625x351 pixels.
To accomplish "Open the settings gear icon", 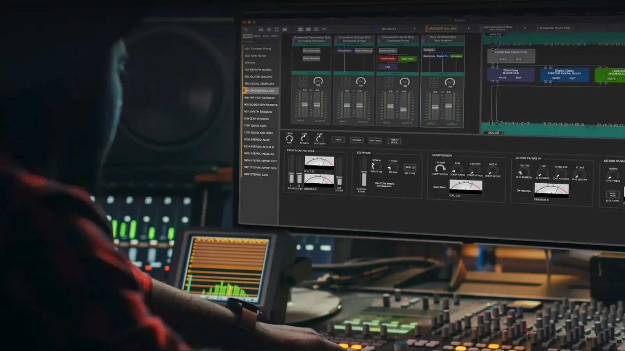I will pos(269,29).
